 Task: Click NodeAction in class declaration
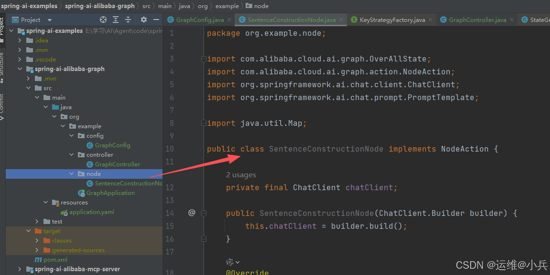coord(464,149)
